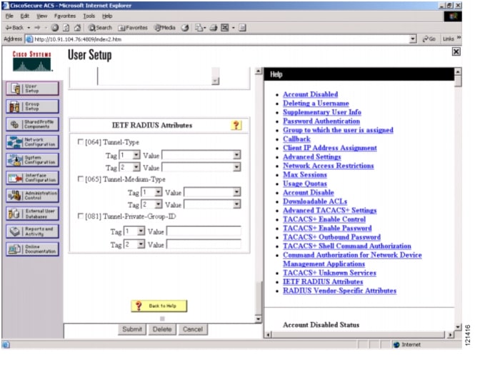Open Tunnel-Medium-Type first Value dropdown
This screenshot has width=480, height=372.
click(212, 192)
